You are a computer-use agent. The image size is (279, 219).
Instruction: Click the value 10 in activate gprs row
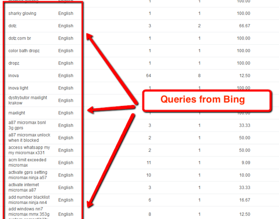(x=149, y=175)
